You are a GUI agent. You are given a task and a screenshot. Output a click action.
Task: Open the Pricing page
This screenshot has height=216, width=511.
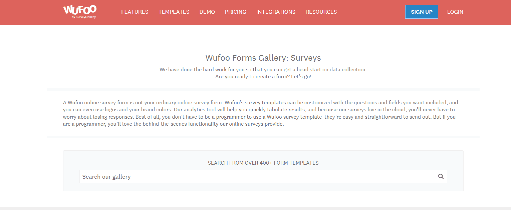[x=236, y=12]
